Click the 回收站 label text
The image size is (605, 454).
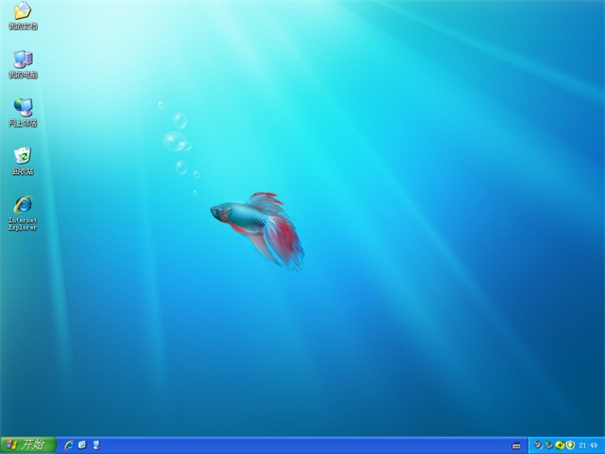tap(23, 171)
